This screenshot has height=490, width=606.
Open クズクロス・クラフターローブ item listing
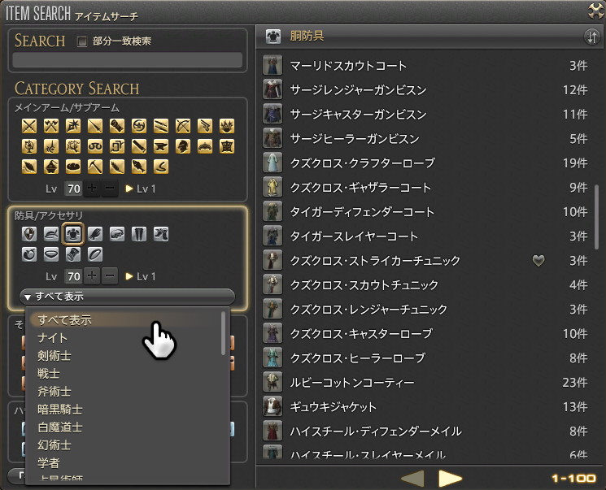pyautogui.click(x=427, y=163)
